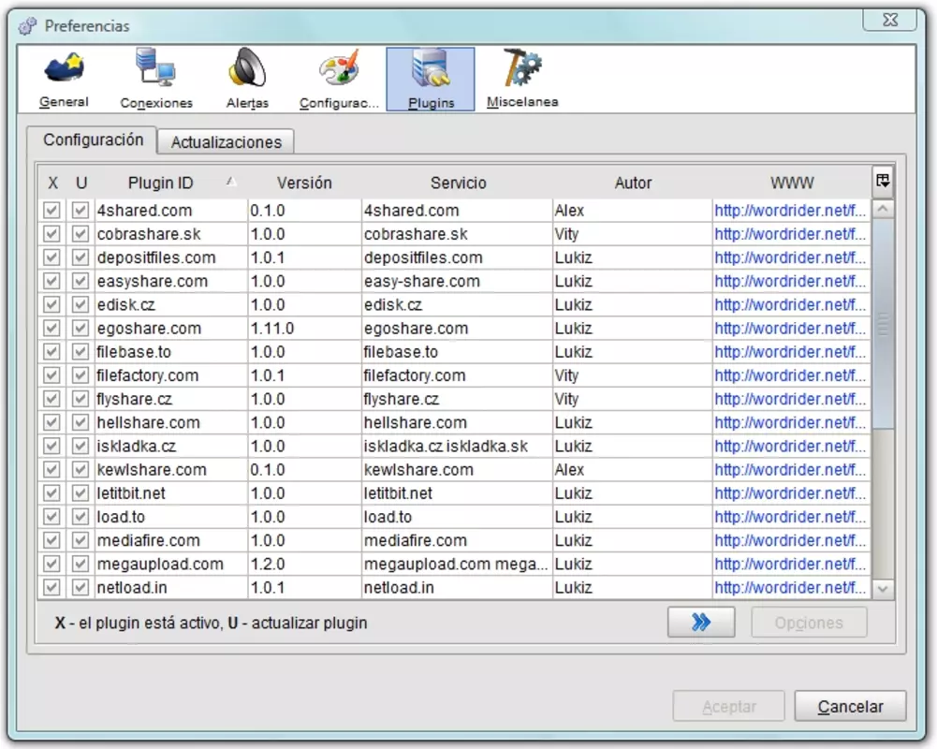The height and width of the screenshot is (749, 937).
Task: Close the Preferencias dialog window
Action: 890,20
